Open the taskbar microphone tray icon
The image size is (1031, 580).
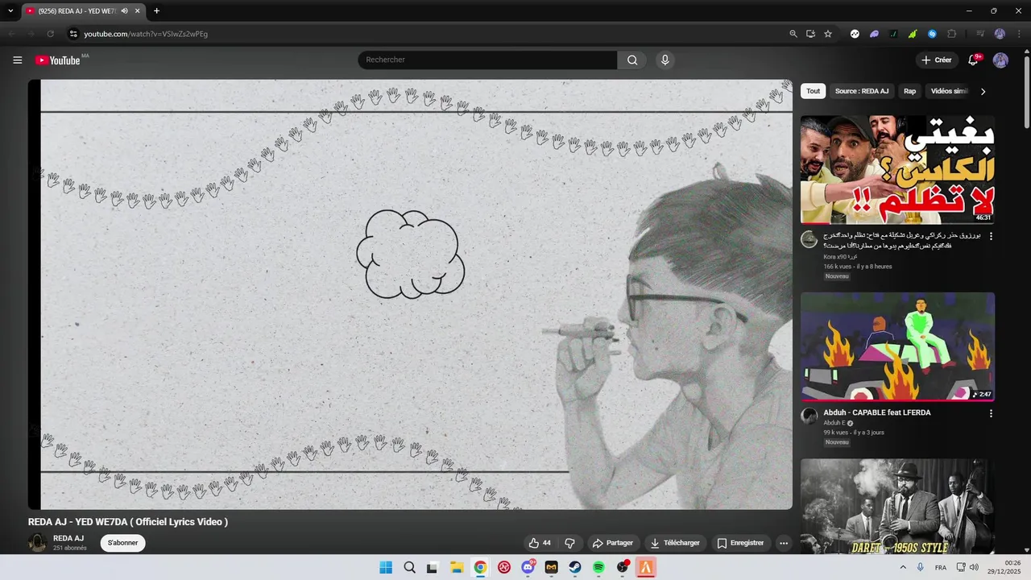point(921,567)
